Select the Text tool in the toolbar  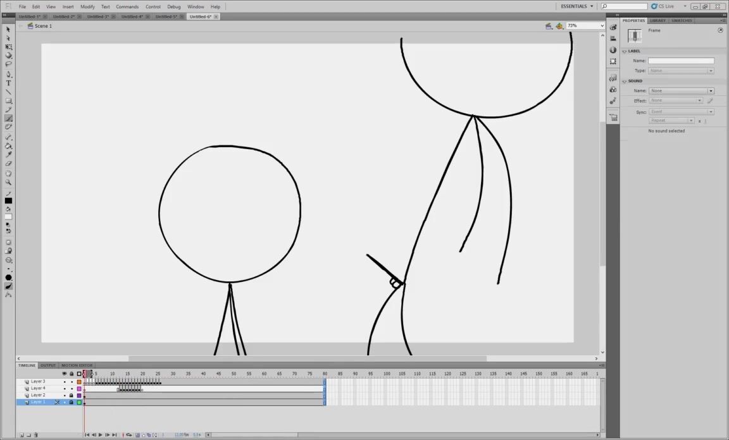coord(8,83)
